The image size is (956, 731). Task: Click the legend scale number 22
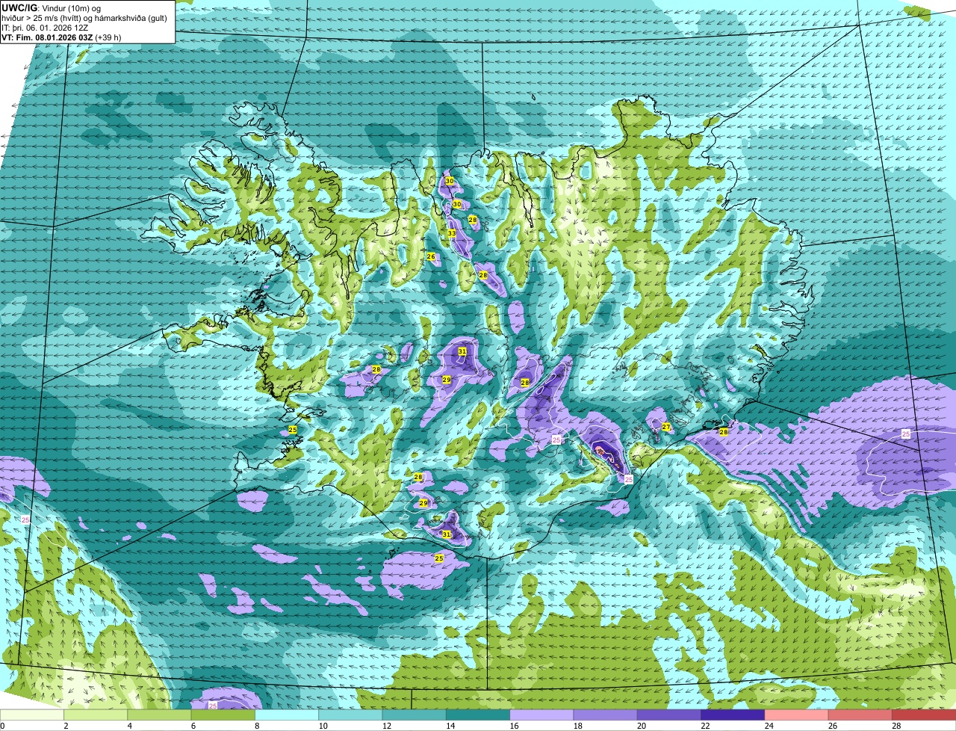704,726
